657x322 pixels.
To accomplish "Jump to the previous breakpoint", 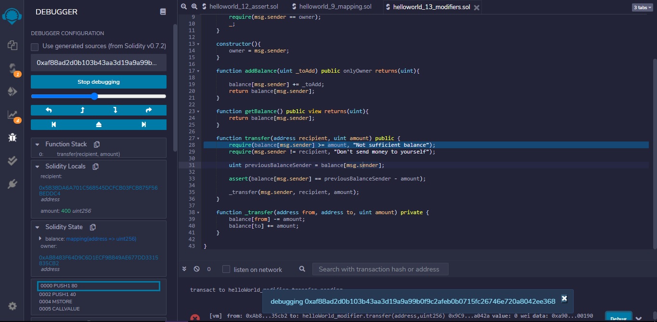I will click(53, 125).
